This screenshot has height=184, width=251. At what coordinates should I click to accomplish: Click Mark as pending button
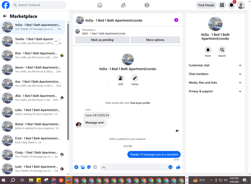pyautogui.click(x=102, y=40)
